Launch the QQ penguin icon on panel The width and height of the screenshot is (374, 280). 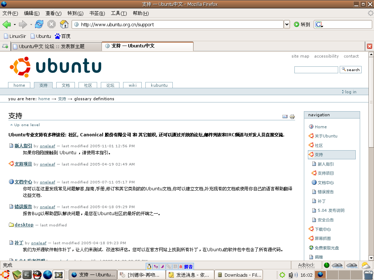tap(37, 275)
